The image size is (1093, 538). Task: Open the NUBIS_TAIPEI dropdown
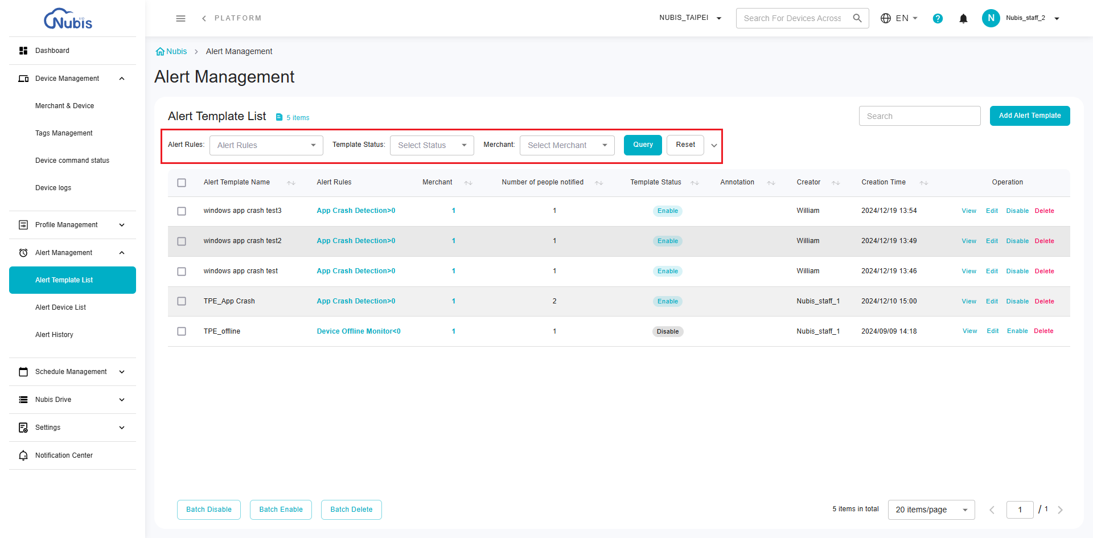click(691, 18)
